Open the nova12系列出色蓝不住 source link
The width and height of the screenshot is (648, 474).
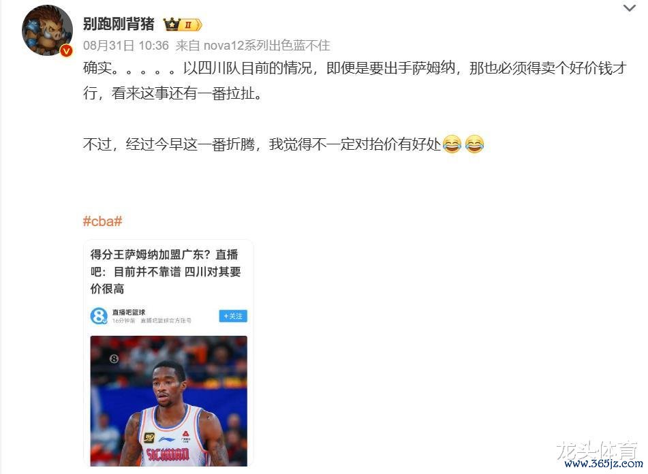[x=267, y=46]
